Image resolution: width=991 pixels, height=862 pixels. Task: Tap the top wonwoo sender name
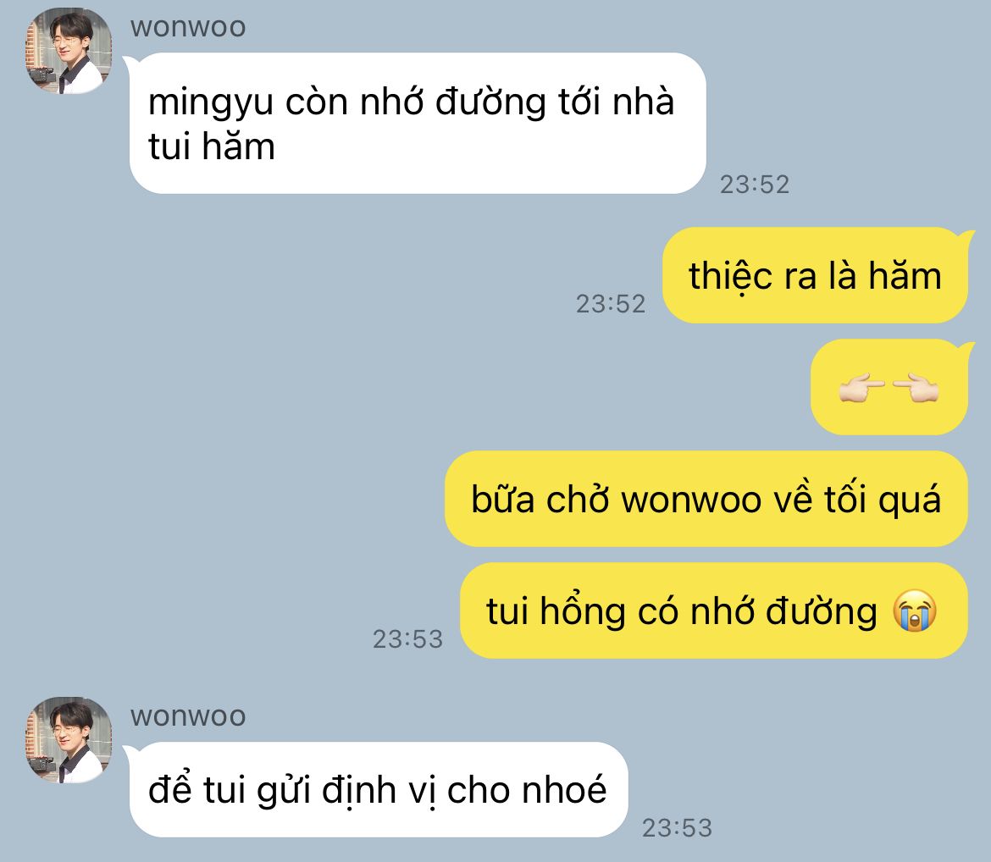[x=188, y=27]
